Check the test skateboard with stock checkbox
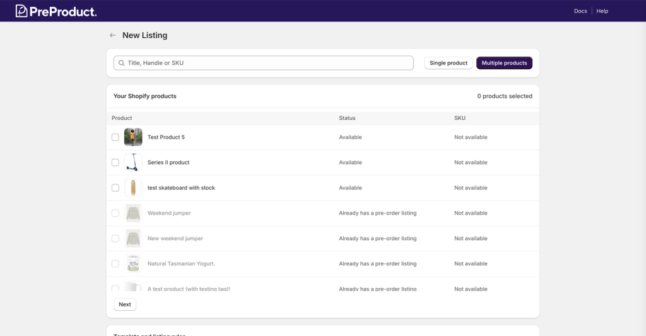Screen dimensions: 646x336 [x=115, y=188]
